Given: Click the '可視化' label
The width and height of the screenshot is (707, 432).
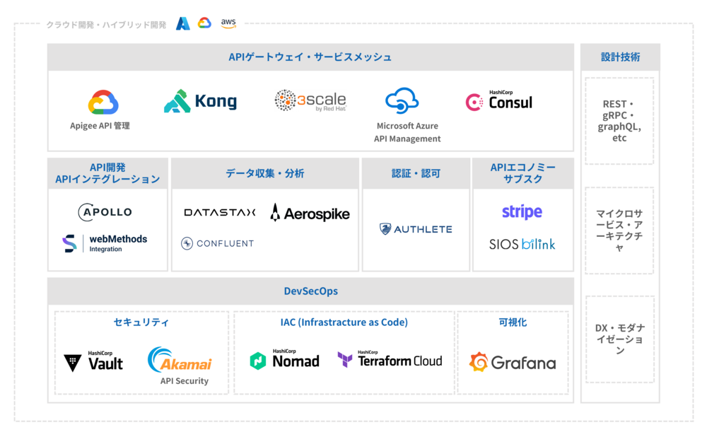Looking at the screenshot, I should pos(513,322).
